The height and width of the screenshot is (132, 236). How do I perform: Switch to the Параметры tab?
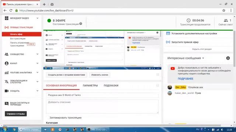90,85
